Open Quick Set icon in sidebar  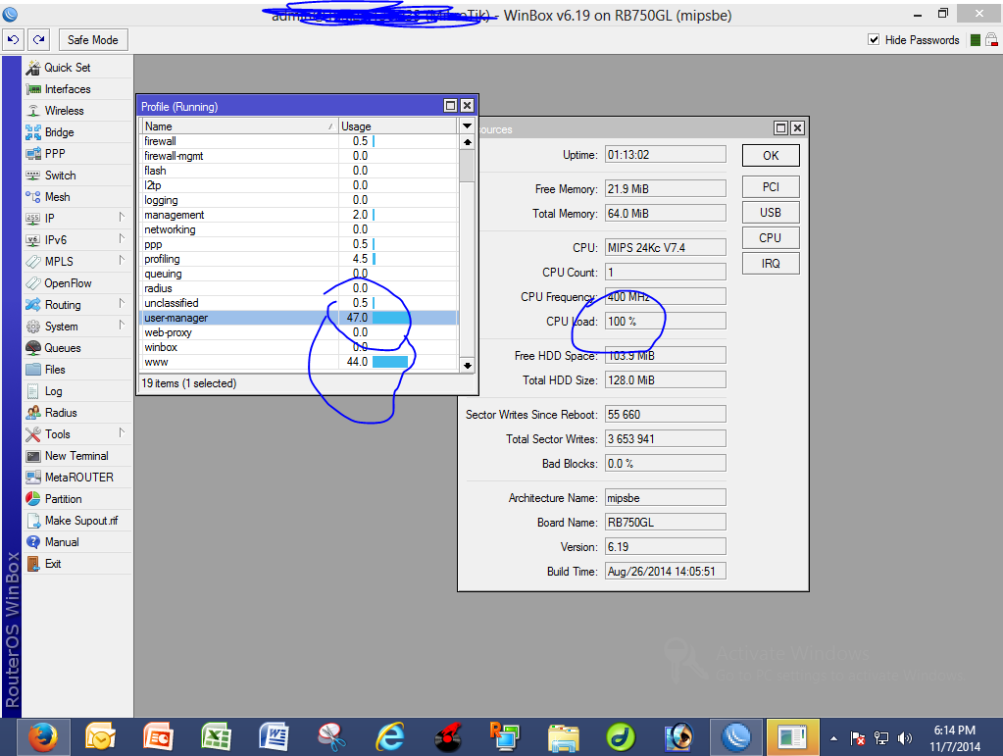click(x=33, y=67)
